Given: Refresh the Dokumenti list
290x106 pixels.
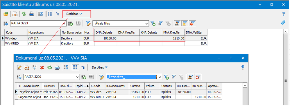Looking at the screenshot, I should tap(50, 68).
